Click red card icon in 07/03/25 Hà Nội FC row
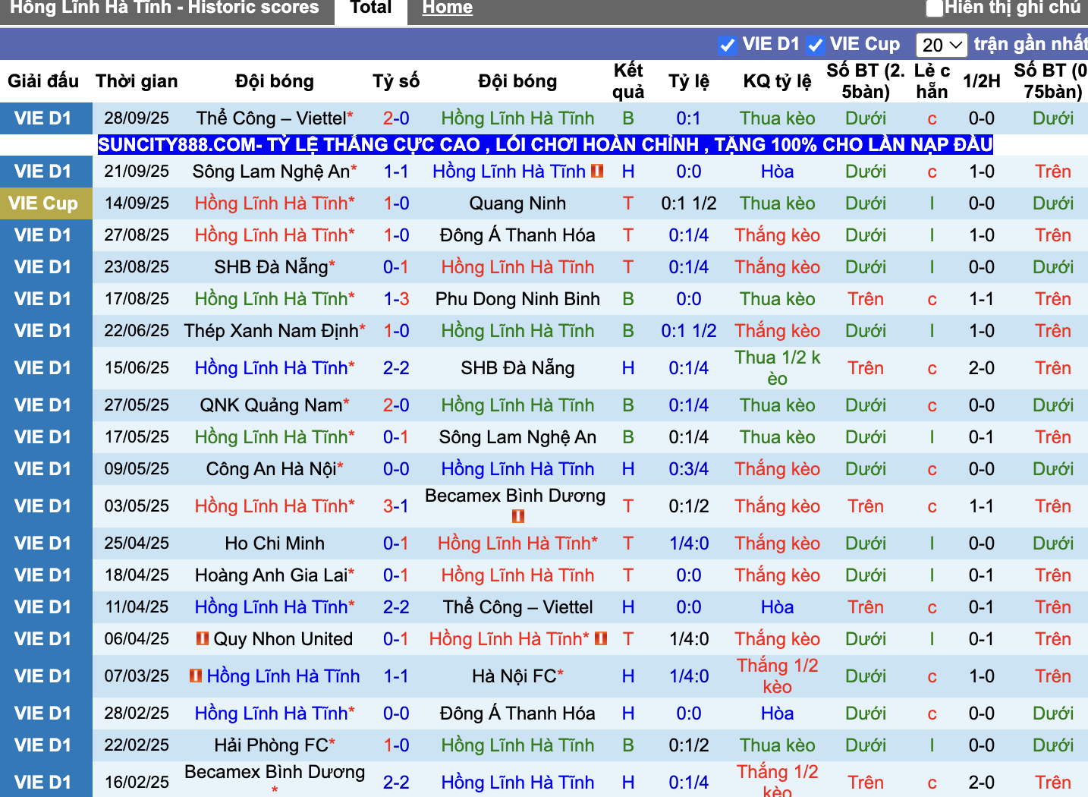 tap(196, 676)
